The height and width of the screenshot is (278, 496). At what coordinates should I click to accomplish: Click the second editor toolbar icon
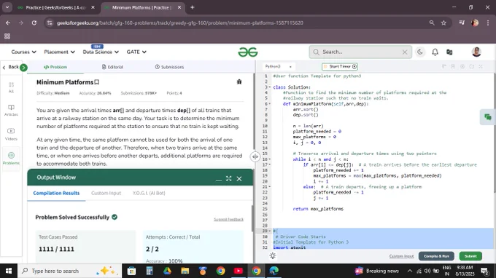point(453,66)
